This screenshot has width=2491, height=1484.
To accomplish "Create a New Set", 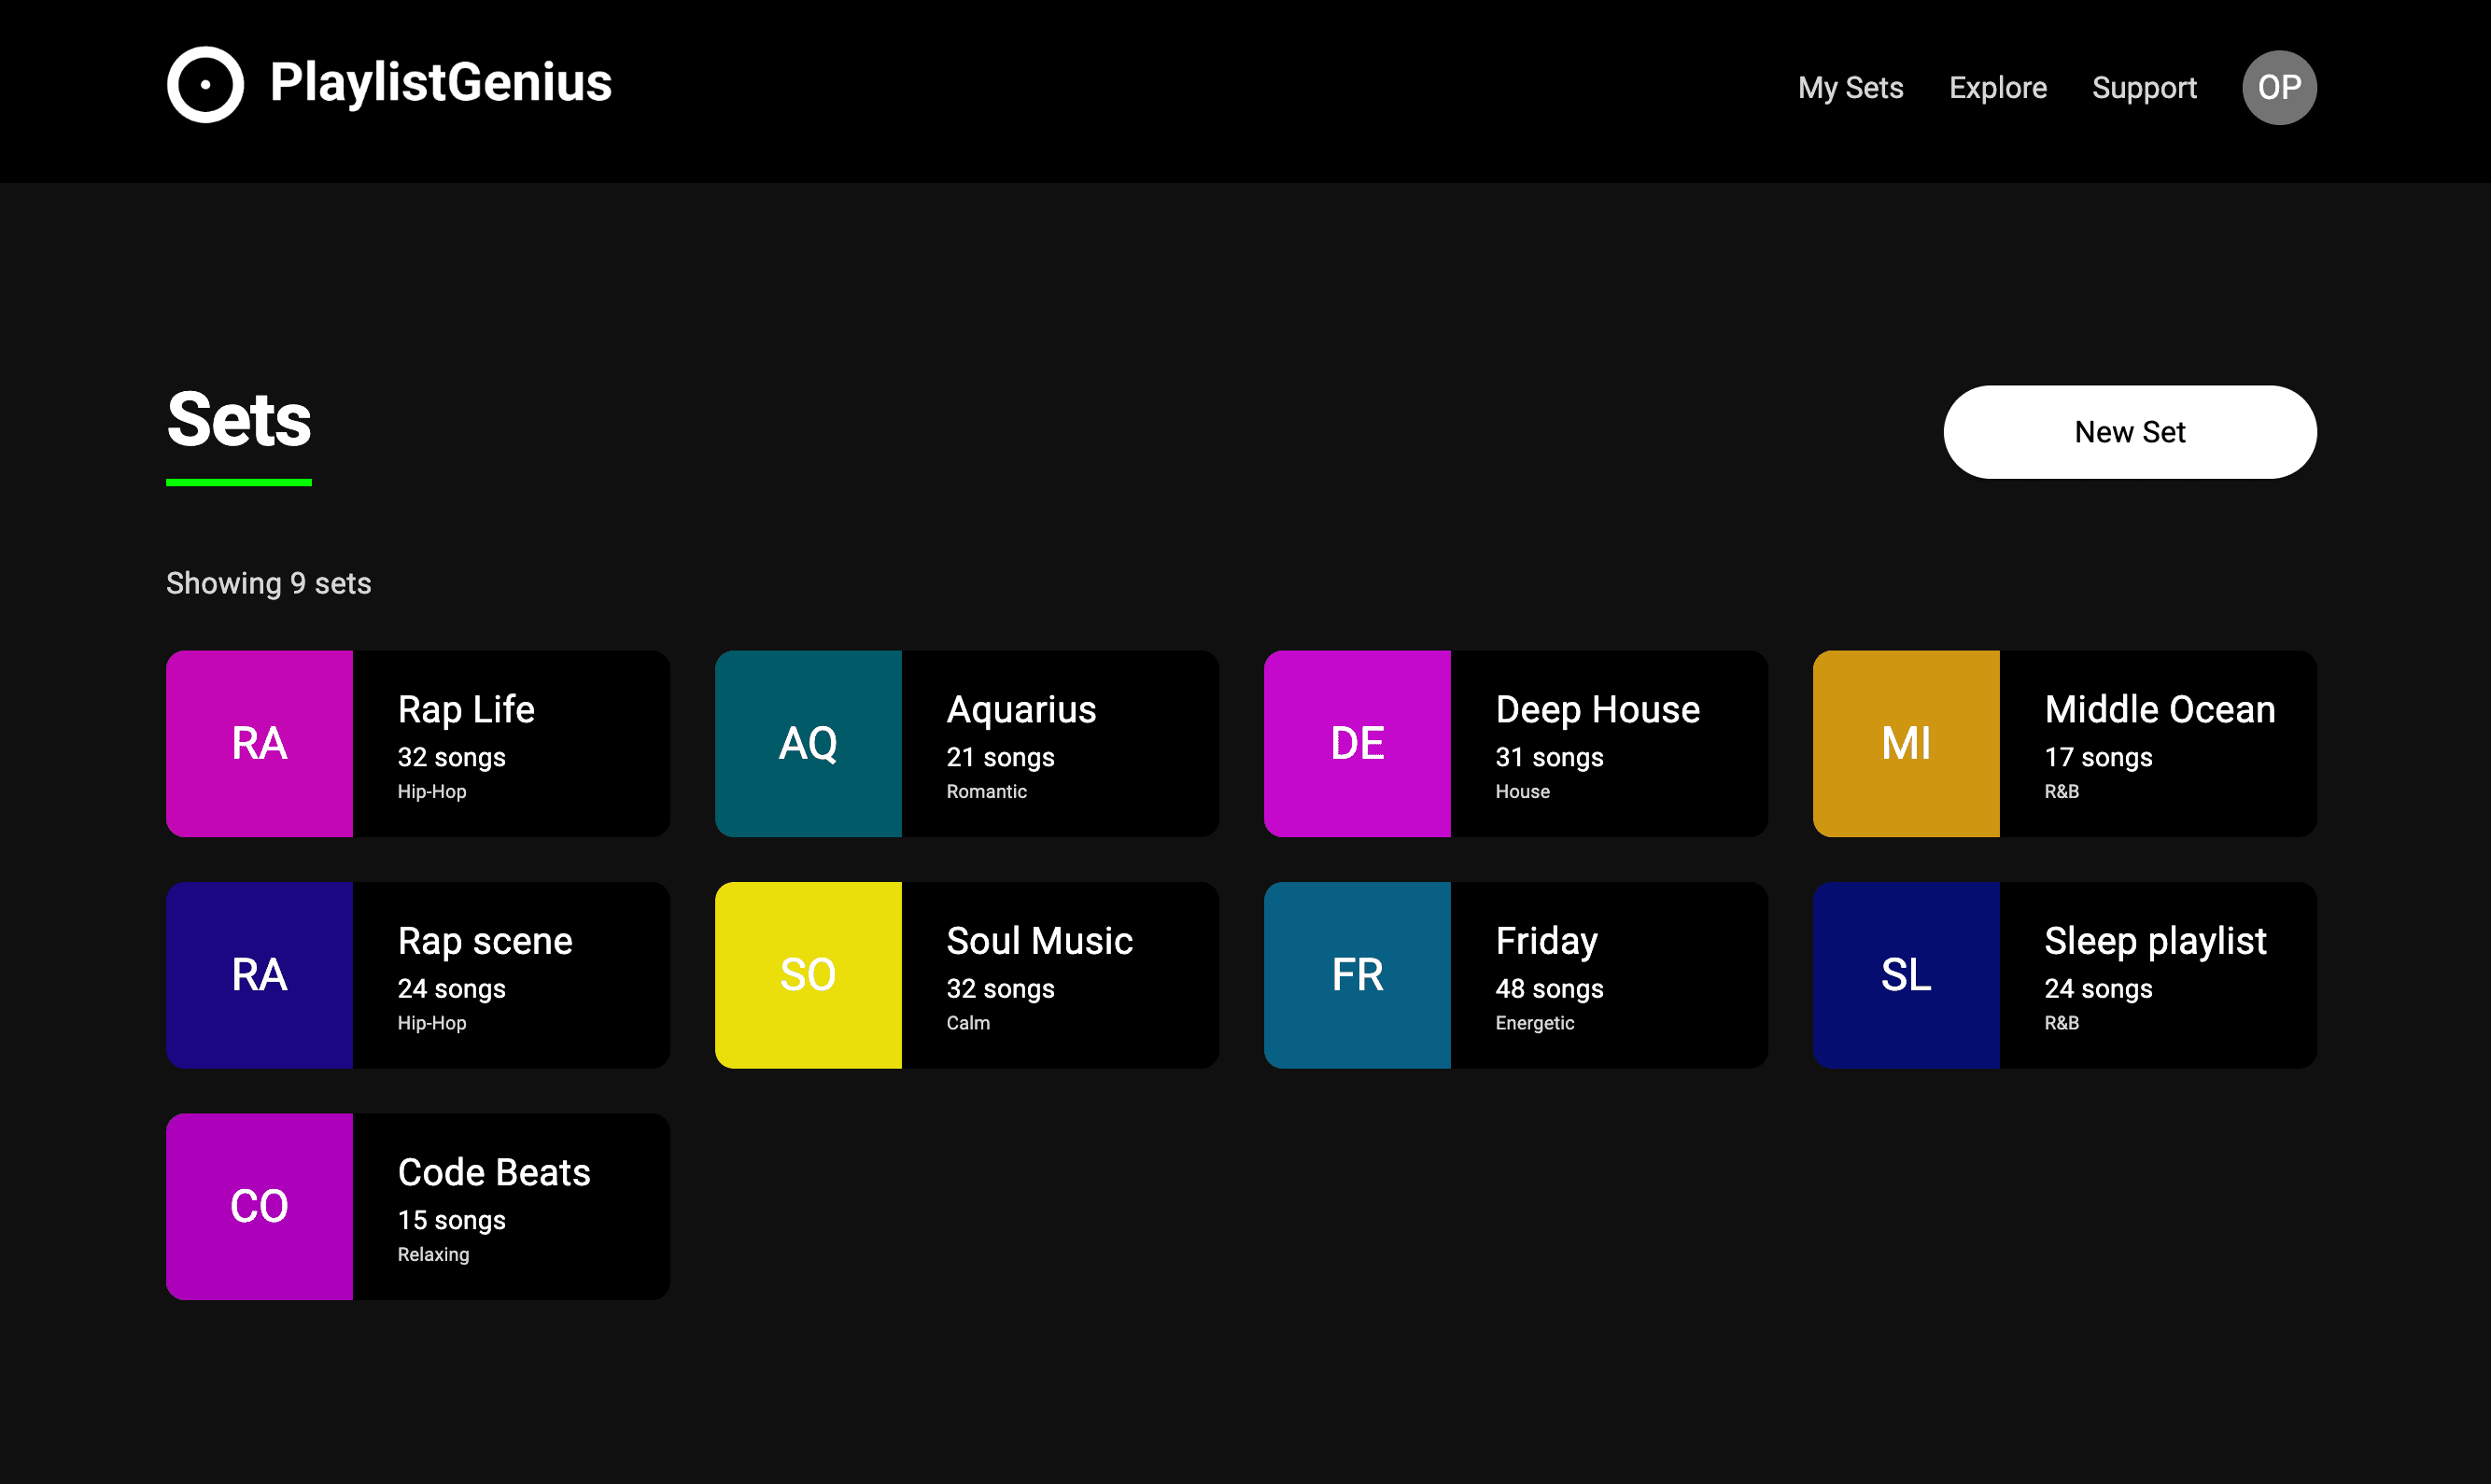I will tap(2129, 432).
